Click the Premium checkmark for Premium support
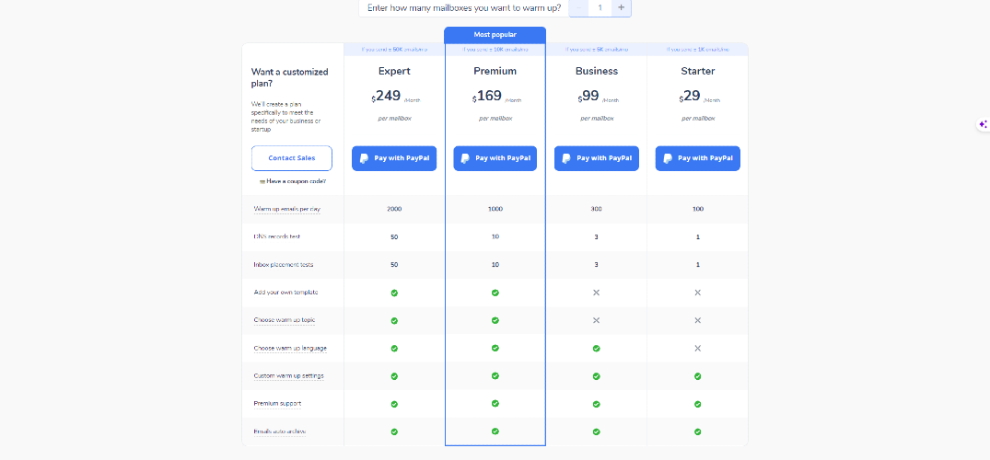990x460 pixels. pos(495,403)
